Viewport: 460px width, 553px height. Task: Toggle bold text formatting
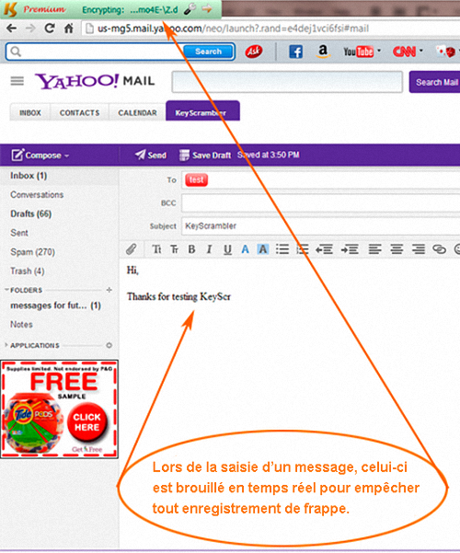coord(191,249)
